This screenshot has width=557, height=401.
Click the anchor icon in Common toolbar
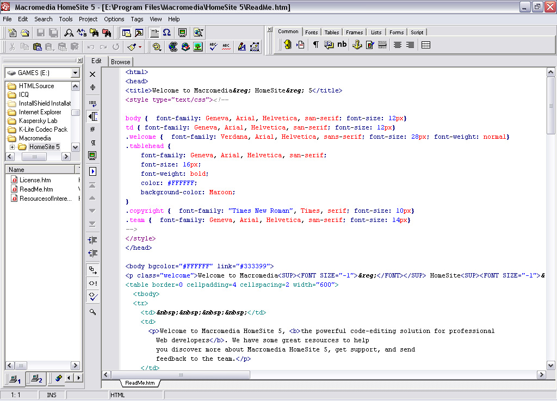coord(357,45)
